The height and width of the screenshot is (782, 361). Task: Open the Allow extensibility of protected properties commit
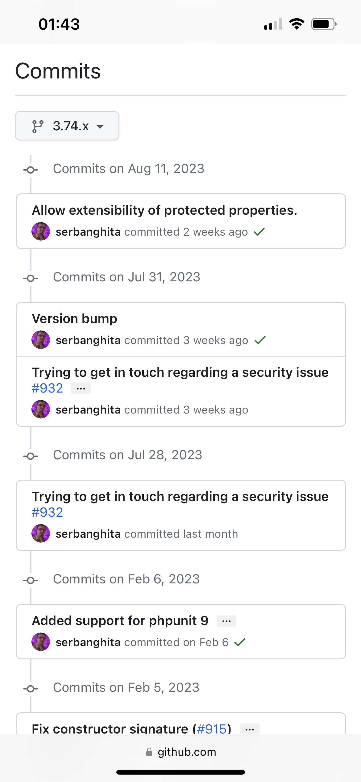click(x=164, y=210)
